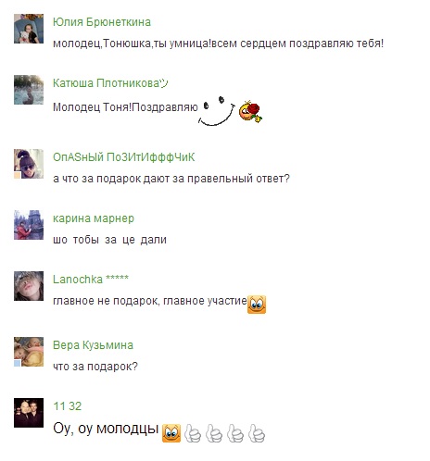Image resolution: width=430 pixels, height=461 pixels.
Task: Open ОпАSнЫй ПоЗИтИфффЧиК profile name
Action: point(124,157)
